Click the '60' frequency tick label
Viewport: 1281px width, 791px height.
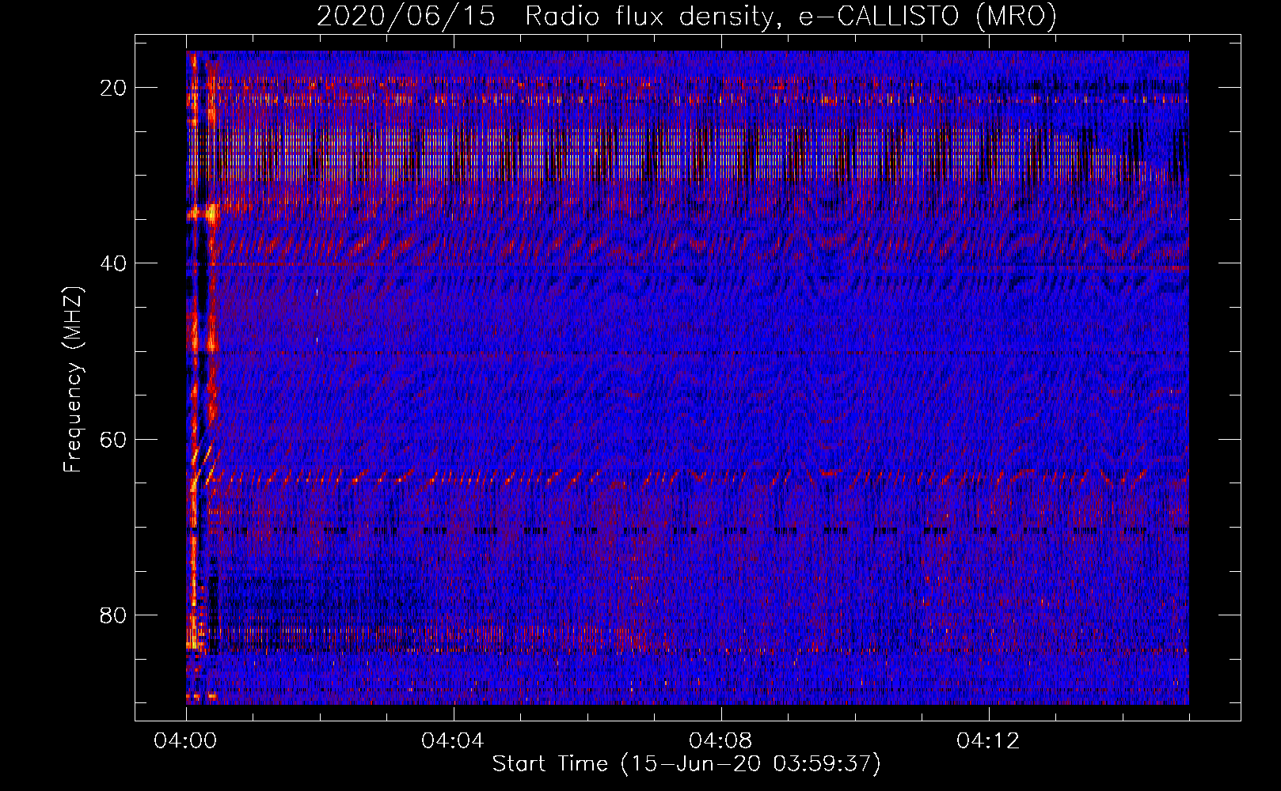coord(114,439)
